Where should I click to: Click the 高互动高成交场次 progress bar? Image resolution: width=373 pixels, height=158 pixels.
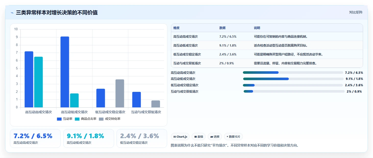pyautogui.click(x=293, y=73)
